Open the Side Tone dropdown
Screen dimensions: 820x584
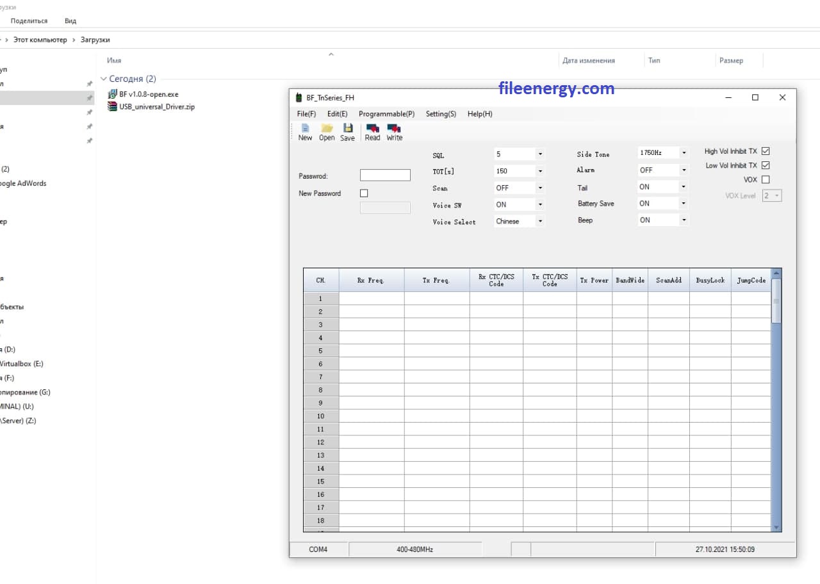[684, 153]
